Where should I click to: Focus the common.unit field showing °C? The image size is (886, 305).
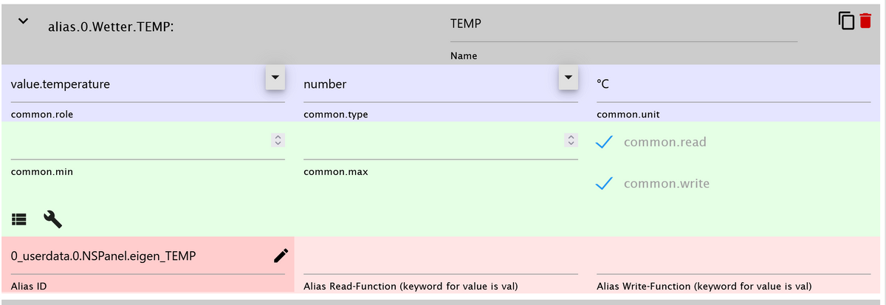point(732,85)
